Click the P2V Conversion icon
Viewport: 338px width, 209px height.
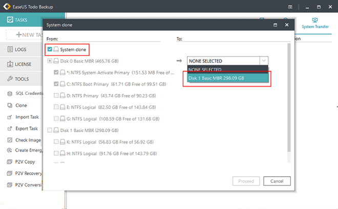coord(10,185)
